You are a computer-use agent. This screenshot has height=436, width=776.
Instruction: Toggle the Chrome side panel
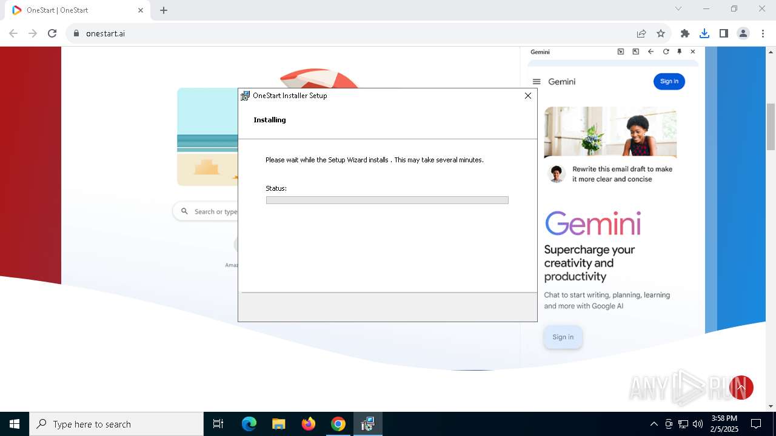pyautogui.click(x=724, y=33)
